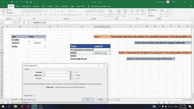
Task: Click collapse-dialog button beside Start_num field
Action: click(x=71, y=78)
